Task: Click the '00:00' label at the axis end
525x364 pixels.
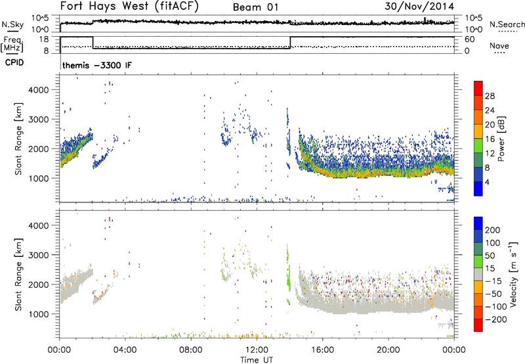Action: tap(454, 350)
